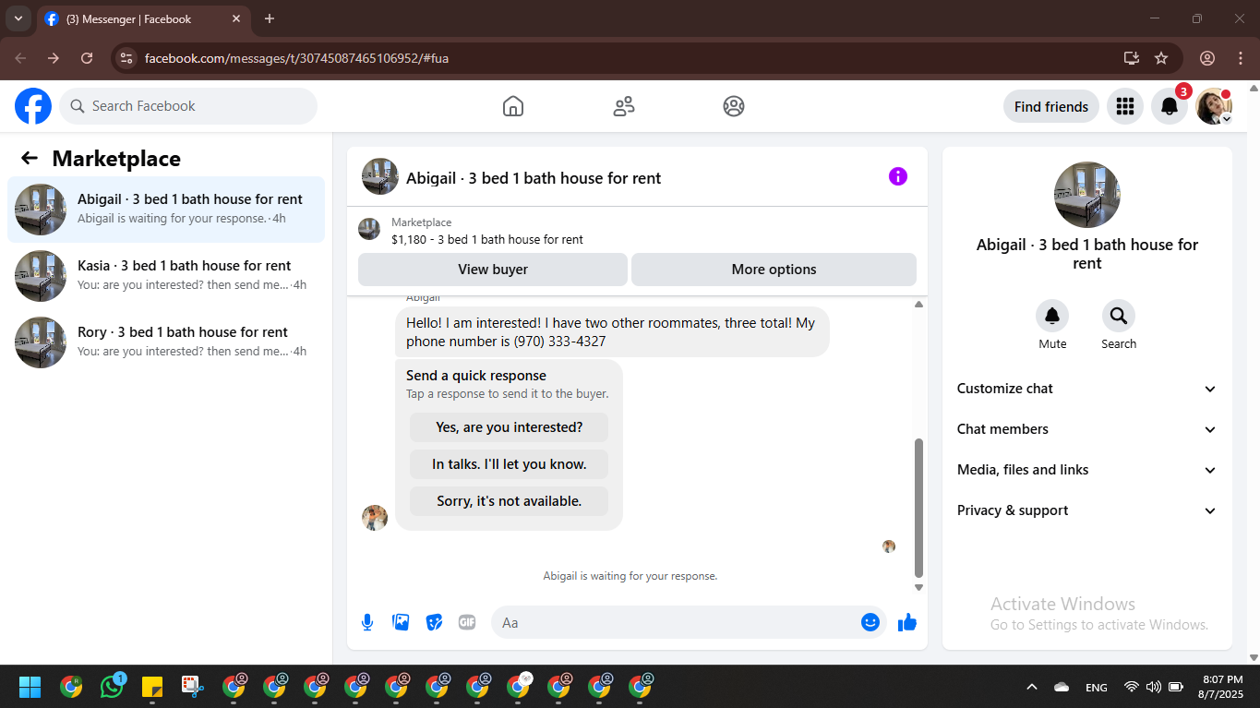Open Abigail's header conversation thumbnail
Viewport: 1260px width, 708px height.
coord(380,176)
